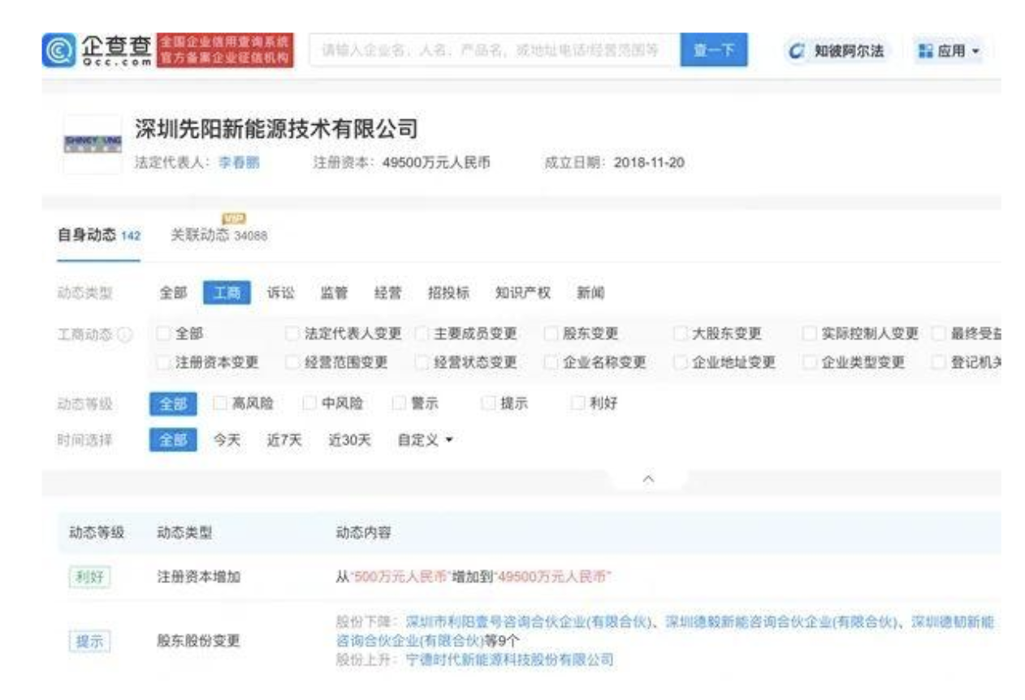The width and height of the screenshot is (1025, 700).
Task: Select the 工商 dynamic type filter
Action: [x=227, y=293]
